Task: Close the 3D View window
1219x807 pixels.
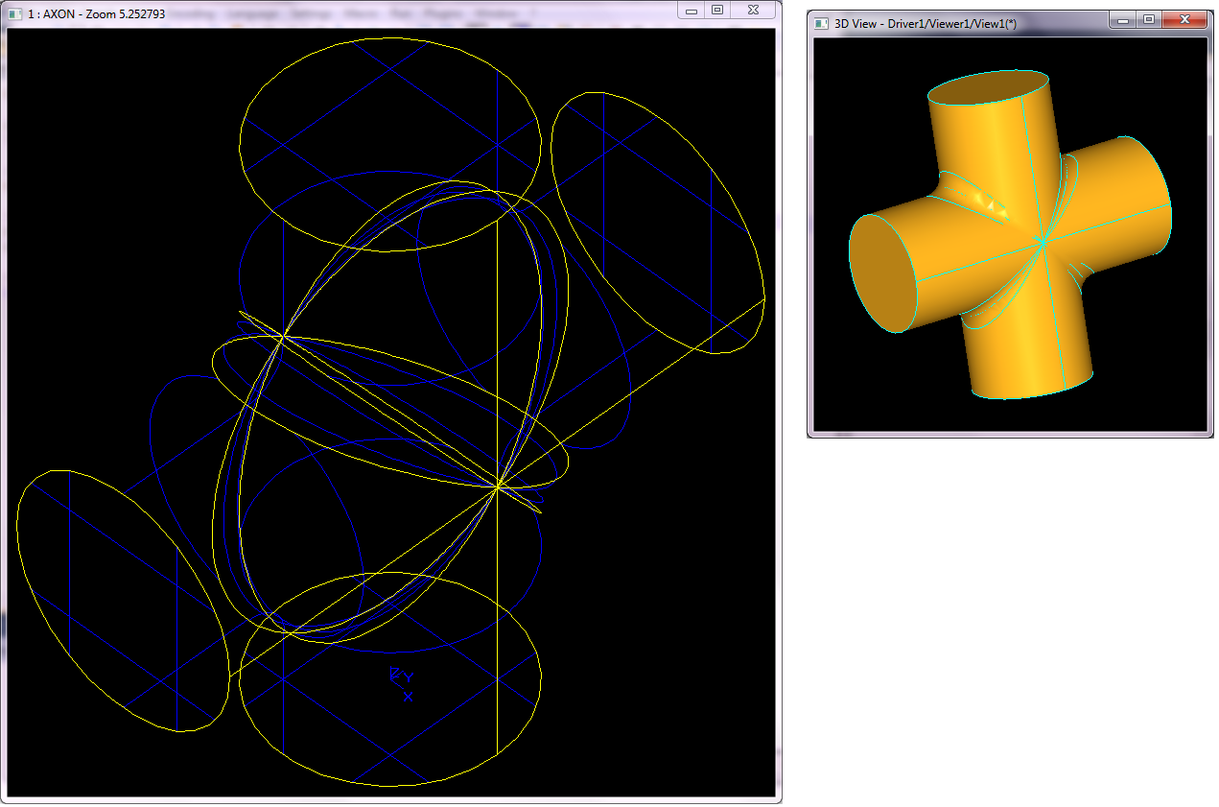Action: pos(1185,19)
